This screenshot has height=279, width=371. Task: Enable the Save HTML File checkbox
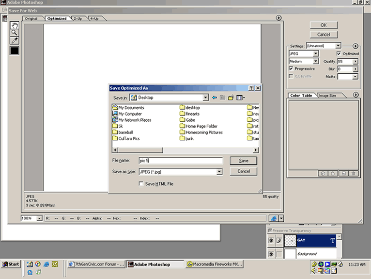tap(141, 184)
